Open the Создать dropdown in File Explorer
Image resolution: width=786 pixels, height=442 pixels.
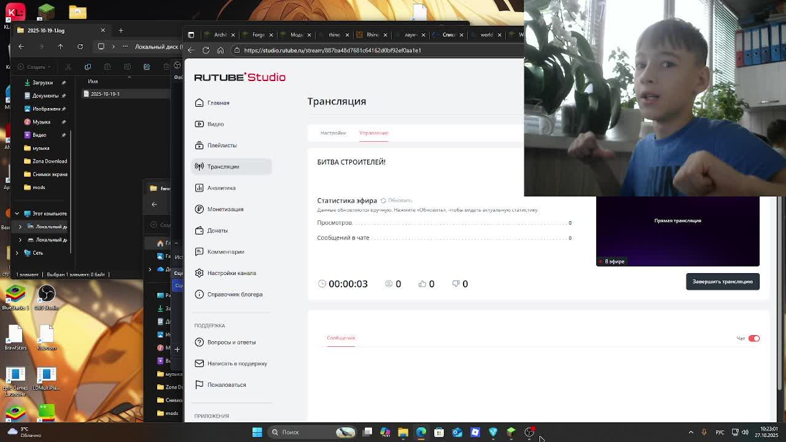point(34,66)
